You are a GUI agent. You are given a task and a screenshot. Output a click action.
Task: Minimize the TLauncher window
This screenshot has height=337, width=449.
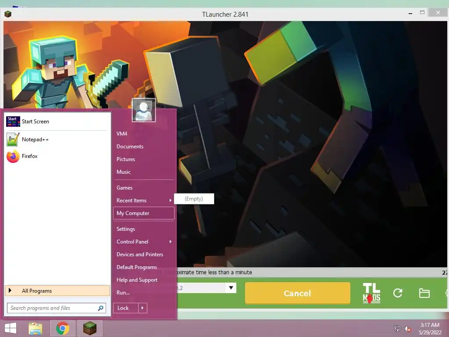pyautogui.click(x=410, y=13)
